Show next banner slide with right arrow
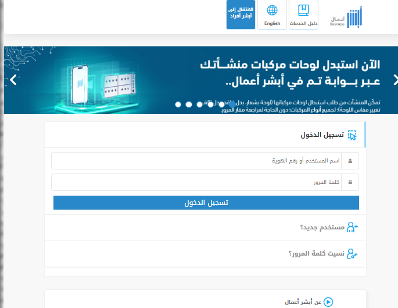Viewport: 398px width, 308px height. pos(395,80)
